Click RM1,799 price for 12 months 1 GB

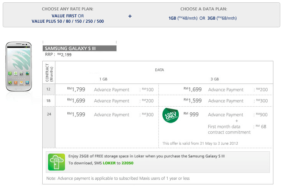pos(76,89)
